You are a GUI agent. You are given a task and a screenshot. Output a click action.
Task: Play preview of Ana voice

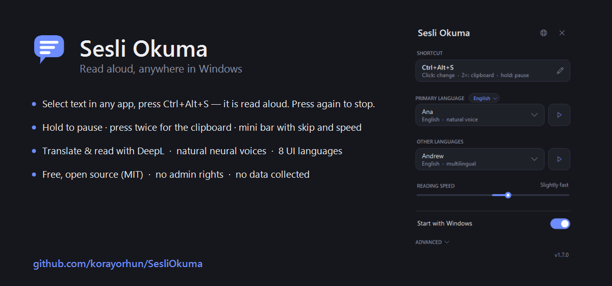click(x=559, y=115)
